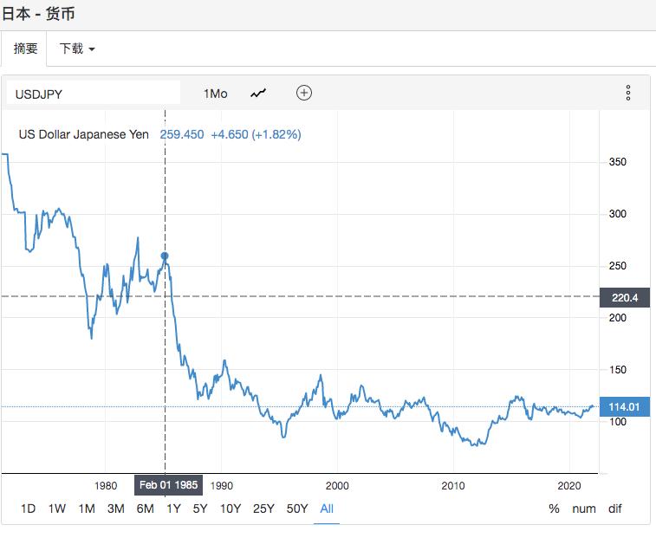Click the USDJPY symbol input field

pyautogui.click(x=93, y=93)
